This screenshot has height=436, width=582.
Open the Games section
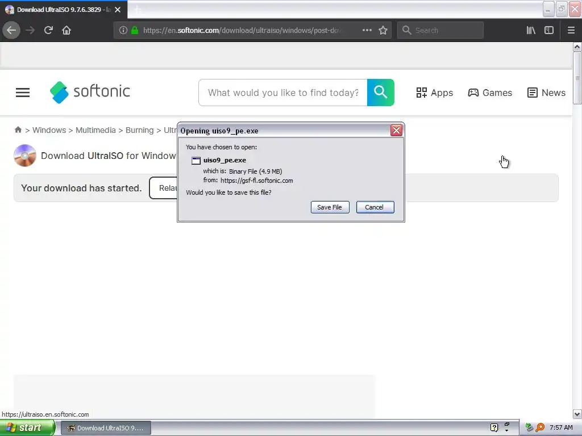click(489, 93)
